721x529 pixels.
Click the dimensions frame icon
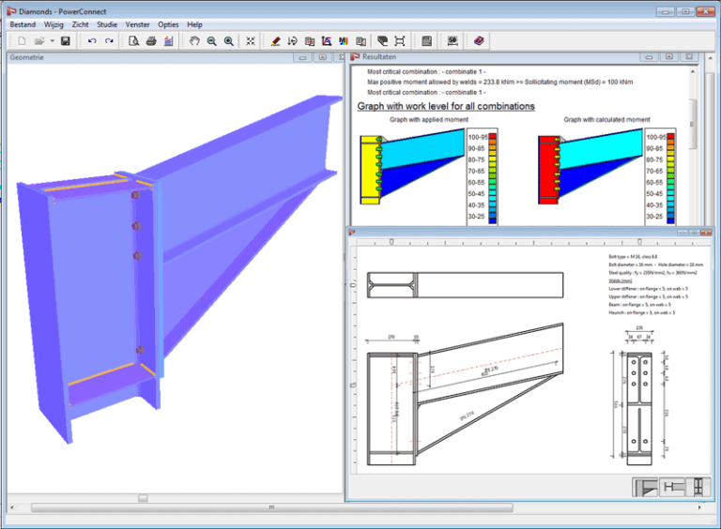(400, 41)
